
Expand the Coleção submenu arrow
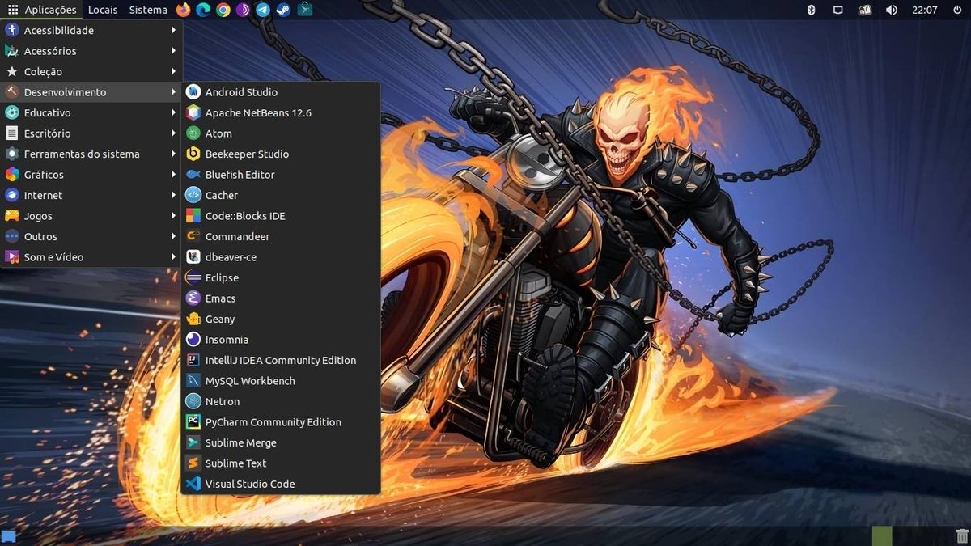[x=173, y=72]
